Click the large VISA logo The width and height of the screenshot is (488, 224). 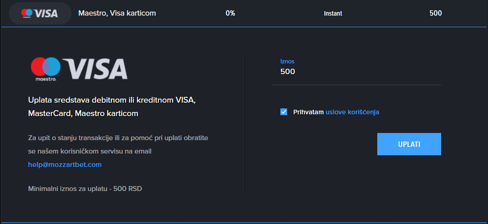pos(95,68)
